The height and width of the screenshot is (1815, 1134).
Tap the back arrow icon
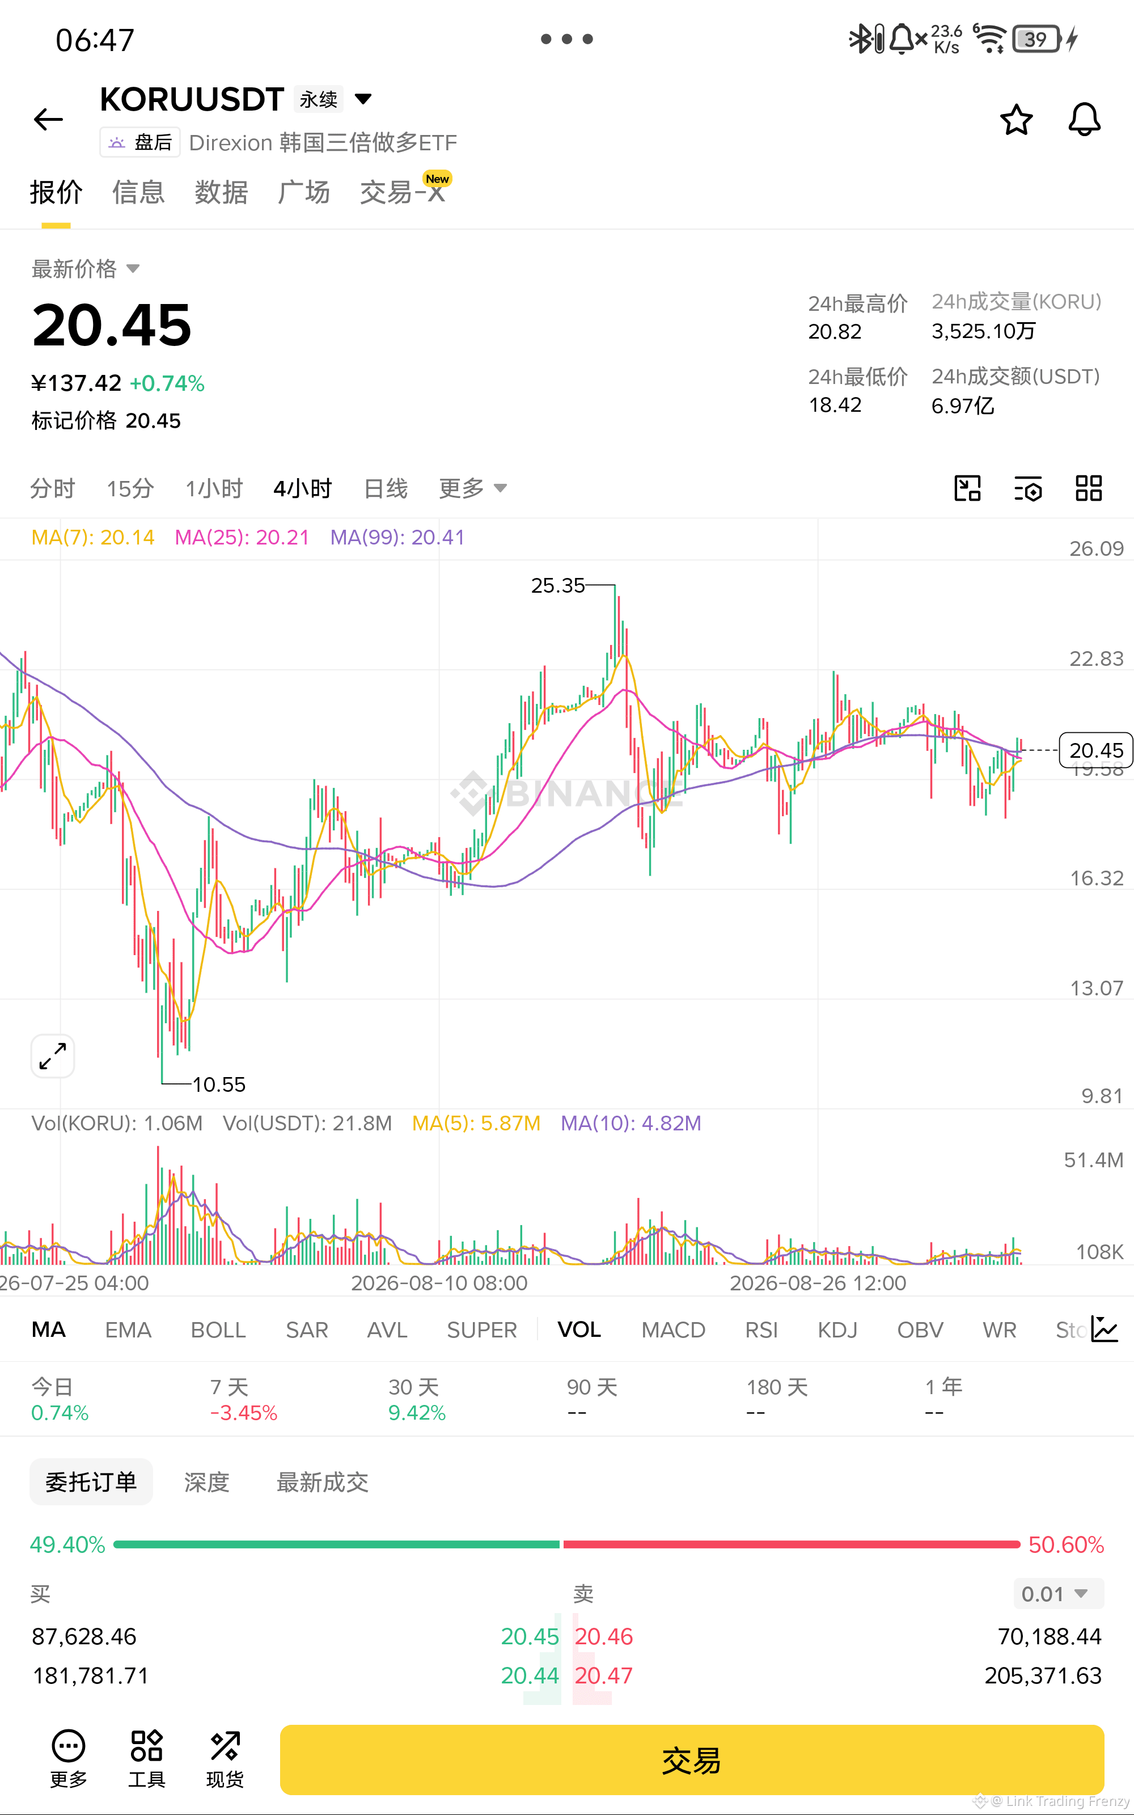pos(49,119)
